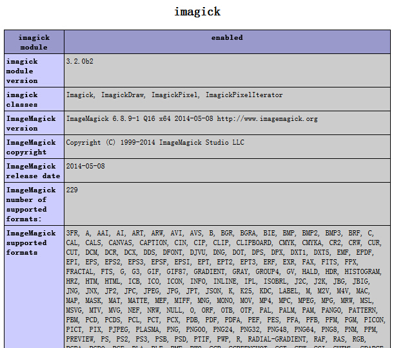Click RADIAL-GRADIENT in the formats list
The width and height of the screenshot is (394, 348).
click(266, 338)
